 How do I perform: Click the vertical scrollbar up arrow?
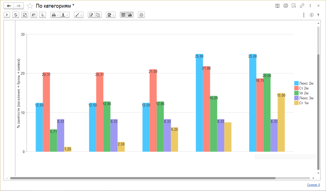point(318,23)
